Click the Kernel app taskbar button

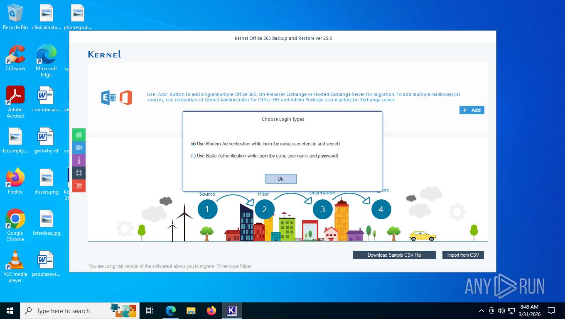tap(232, 311)
